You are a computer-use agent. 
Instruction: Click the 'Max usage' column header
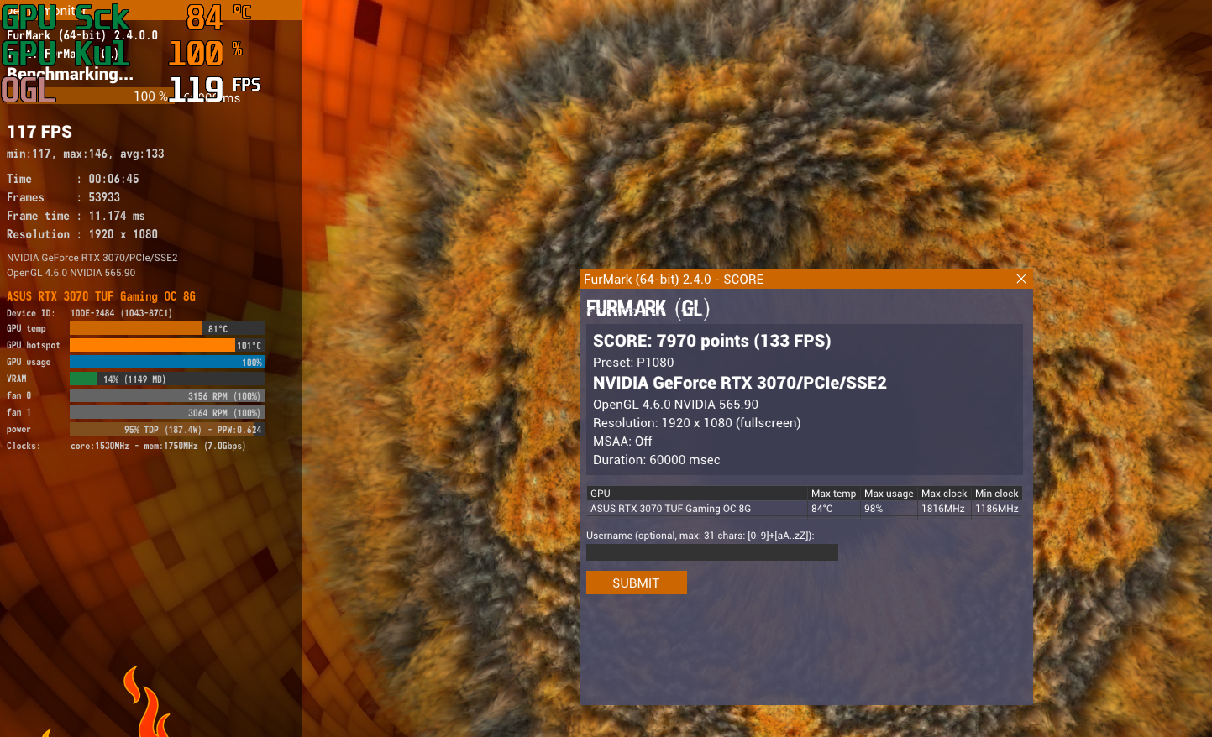pyautogui.click(x=889, y=494)
